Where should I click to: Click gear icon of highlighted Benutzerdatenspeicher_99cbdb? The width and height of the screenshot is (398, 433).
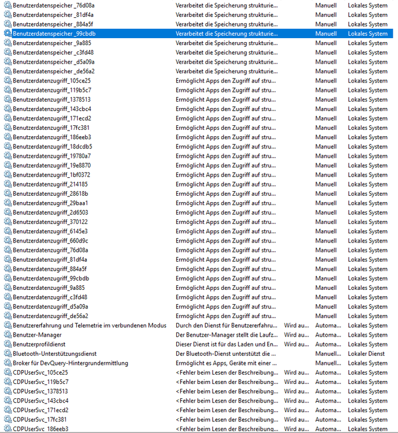pos(8,33)
